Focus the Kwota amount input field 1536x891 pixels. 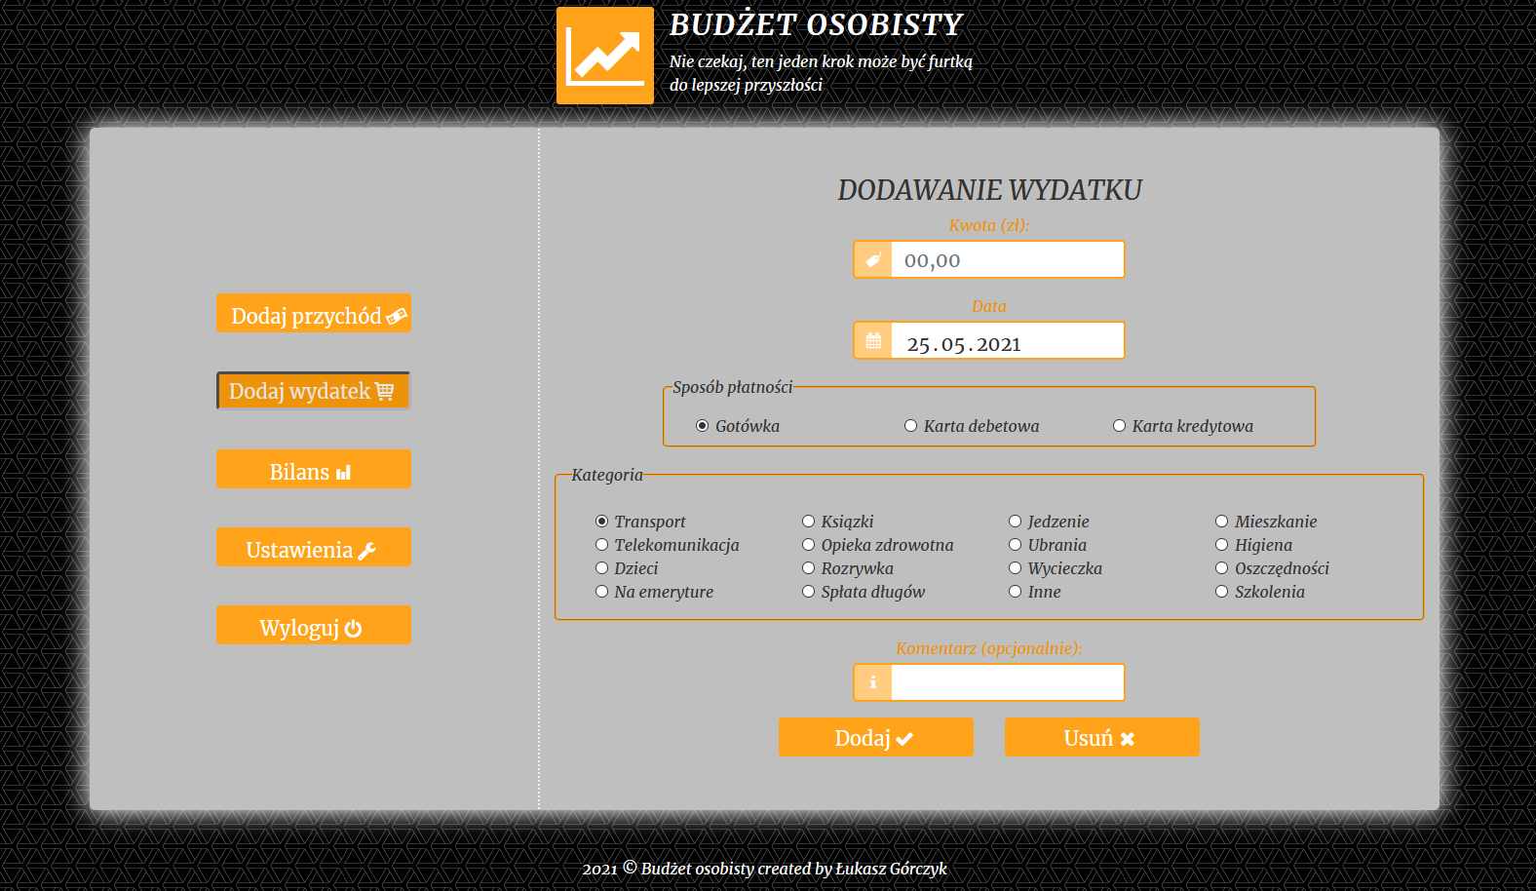[x=1007, y=260]
